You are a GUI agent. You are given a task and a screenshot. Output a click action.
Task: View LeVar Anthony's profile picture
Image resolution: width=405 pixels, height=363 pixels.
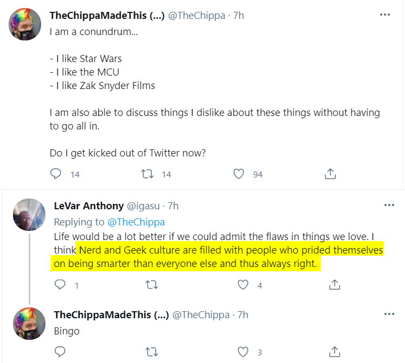[29, 214]
